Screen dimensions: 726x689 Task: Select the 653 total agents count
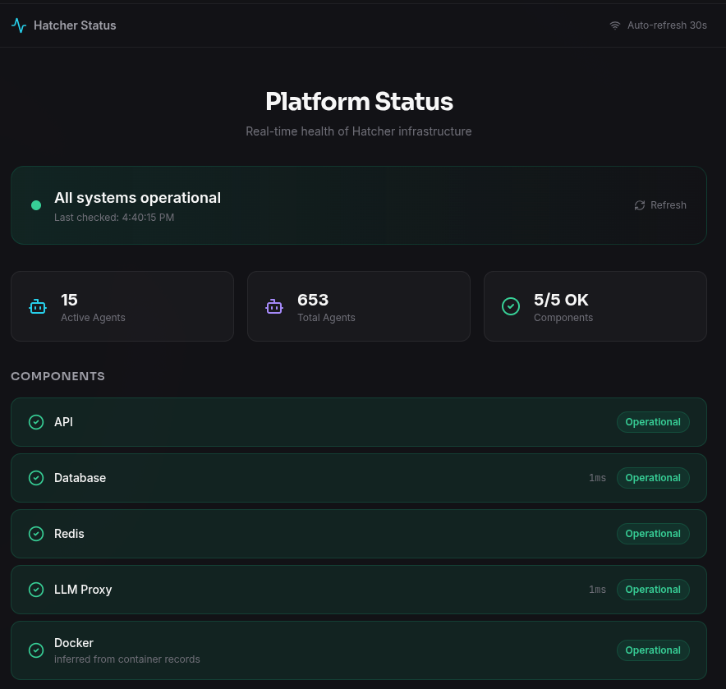(x=313, y=300)
